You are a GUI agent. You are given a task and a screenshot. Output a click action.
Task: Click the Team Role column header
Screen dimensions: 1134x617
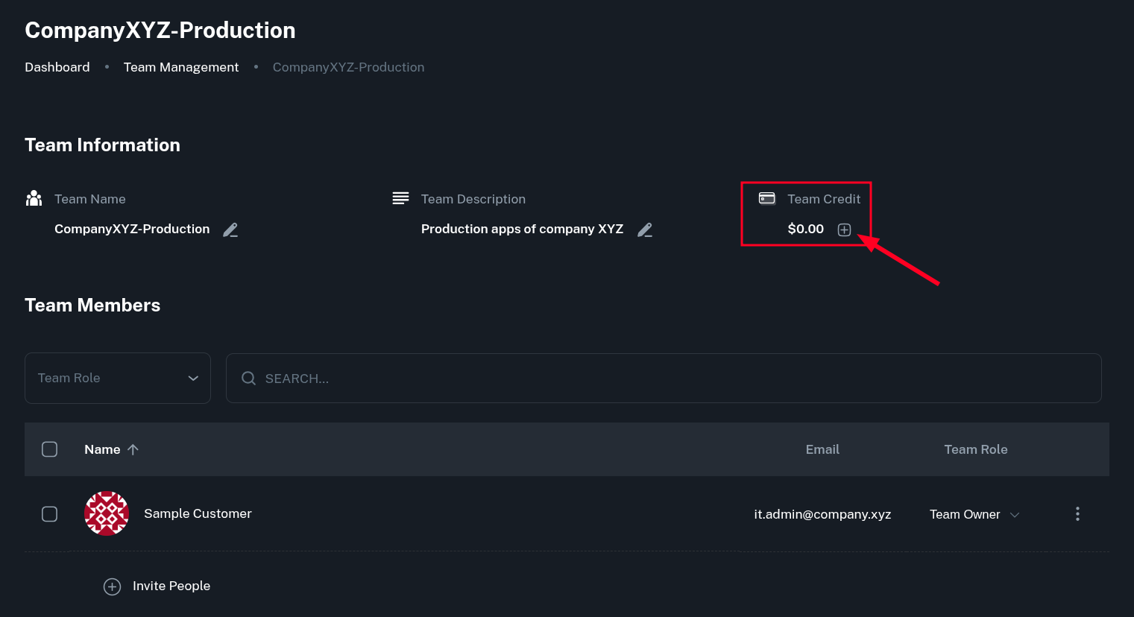[x=975, y=449]
